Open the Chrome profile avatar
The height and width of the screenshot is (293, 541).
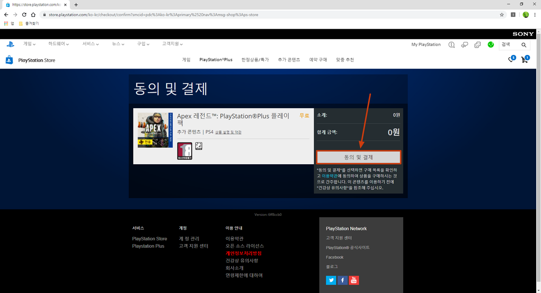tap(525, 15)
